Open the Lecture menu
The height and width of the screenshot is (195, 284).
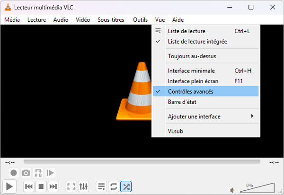(x=36, y=19)
